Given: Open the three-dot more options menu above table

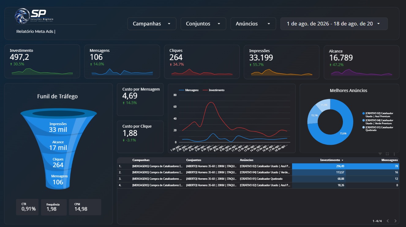Looking at the screenshot, I should [x=394, y=154].
